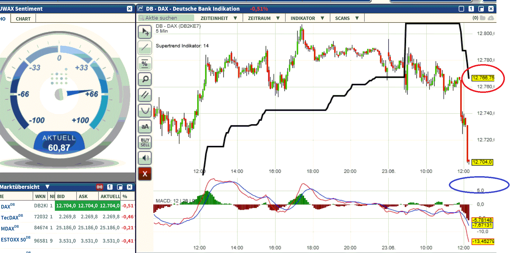Select the parallel channel lines tool
The image size is (515, 253).
pos(145,95)
